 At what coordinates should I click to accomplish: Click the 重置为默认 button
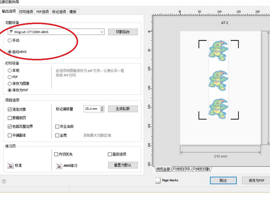(123, 165)
